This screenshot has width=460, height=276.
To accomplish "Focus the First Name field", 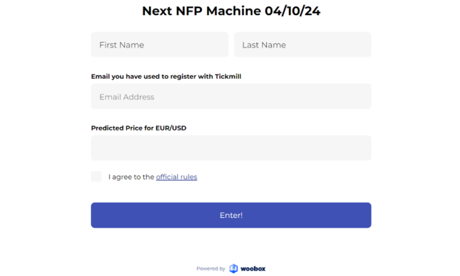I will pos(159,45).
